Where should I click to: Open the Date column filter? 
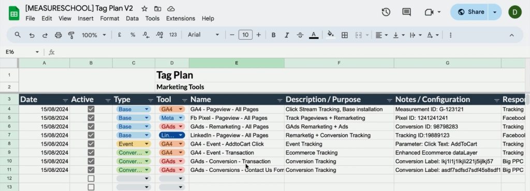pyautogui.click(x=65, y=100)
